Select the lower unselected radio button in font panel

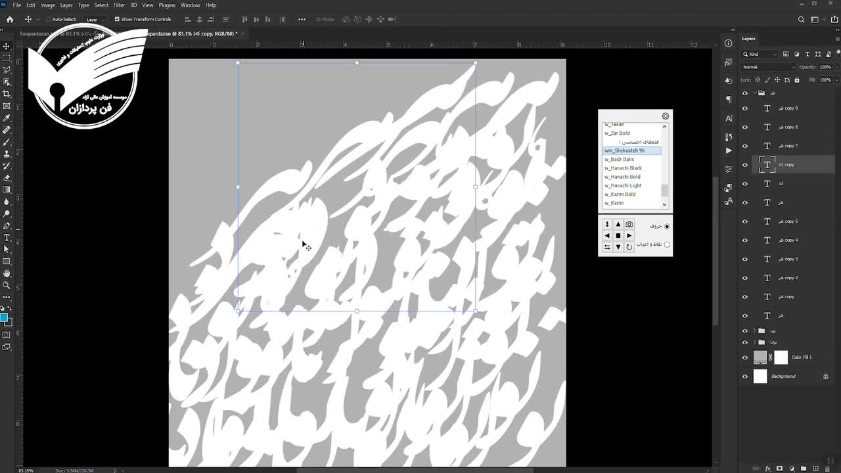667,244
